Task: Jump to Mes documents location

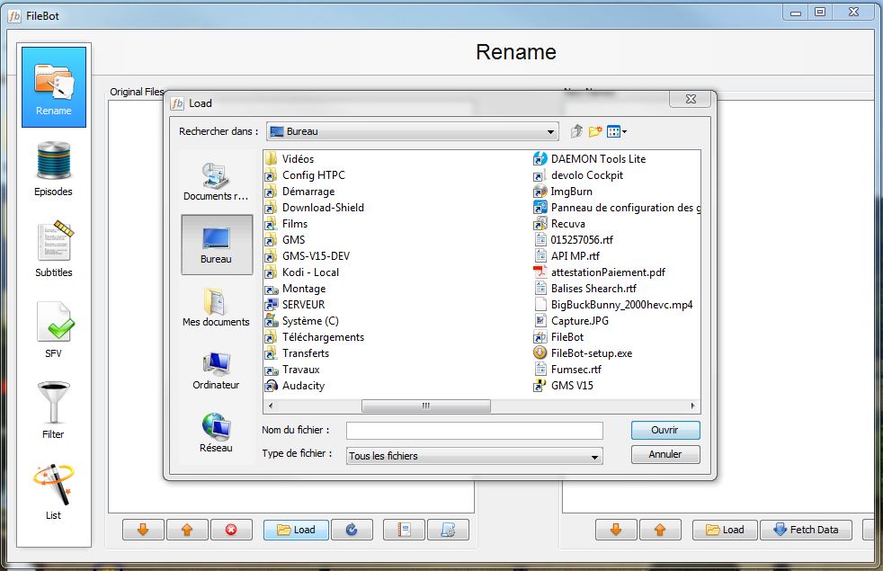Action: (x=216, y=308)
